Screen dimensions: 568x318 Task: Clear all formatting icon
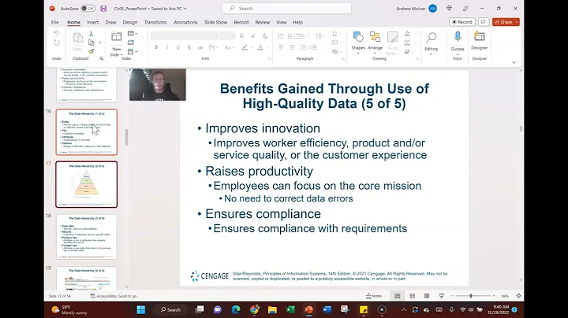(x=265, y=35)
